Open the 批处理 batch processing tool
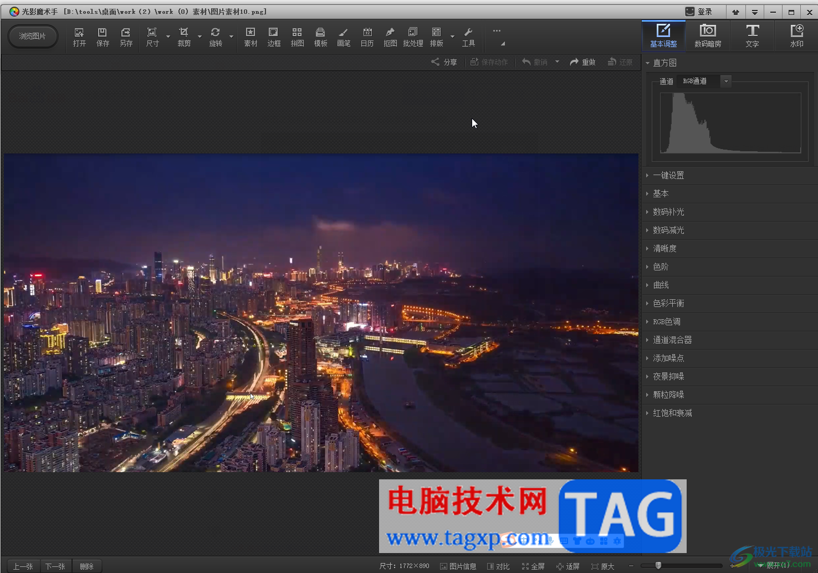This screenshot has width=818, height=573. (413, 37)
